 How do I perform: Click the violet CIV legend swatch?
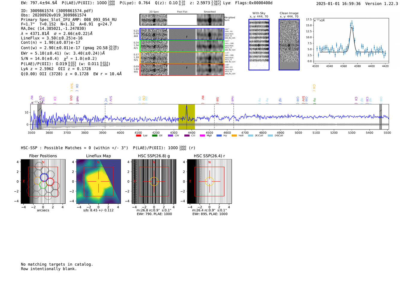click(x=170, y=135)
